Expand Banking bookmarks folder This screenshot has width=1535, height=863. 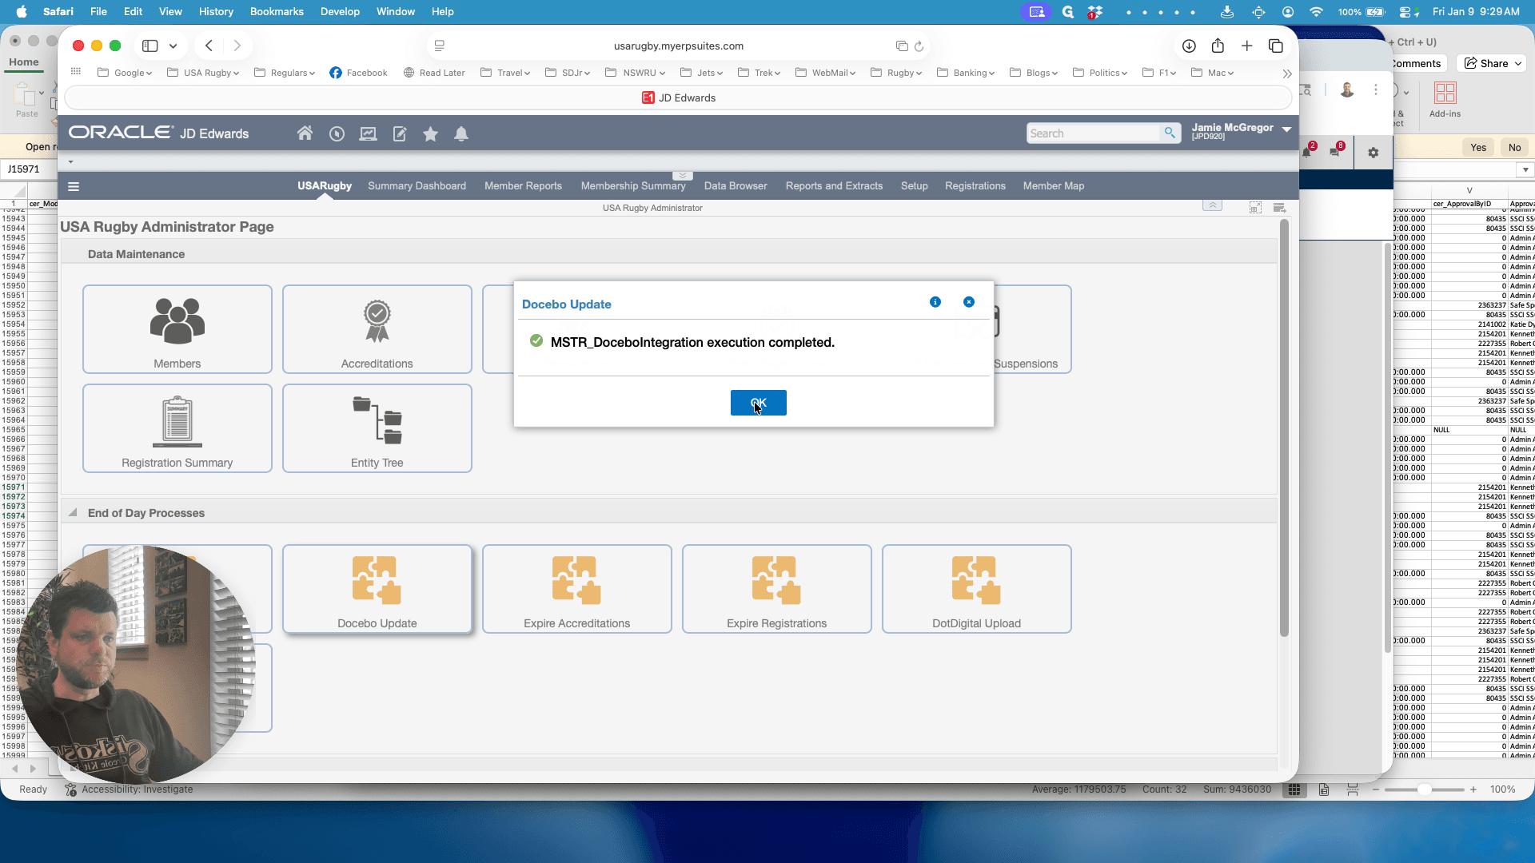(x=966, y=73)
